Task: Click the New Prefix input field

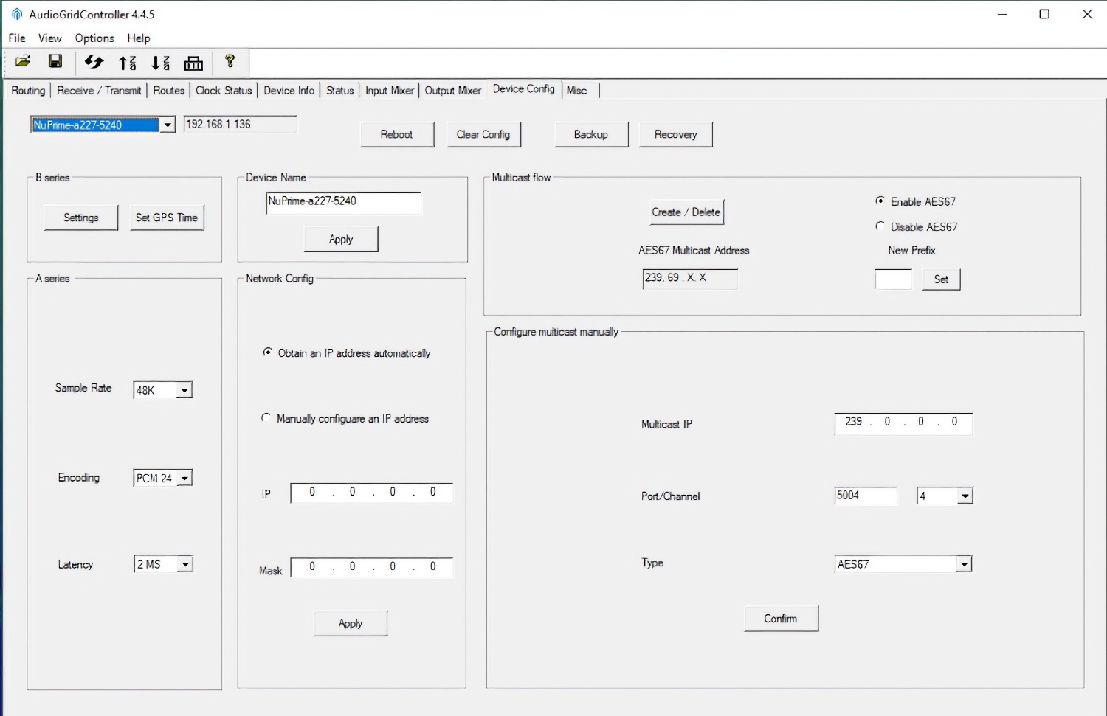Action: point(893,279)
